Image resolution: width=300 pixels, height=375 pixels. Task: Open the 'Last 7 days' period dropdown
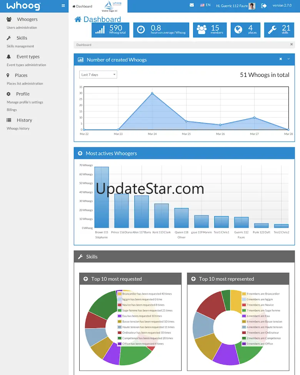coord(98,75)
